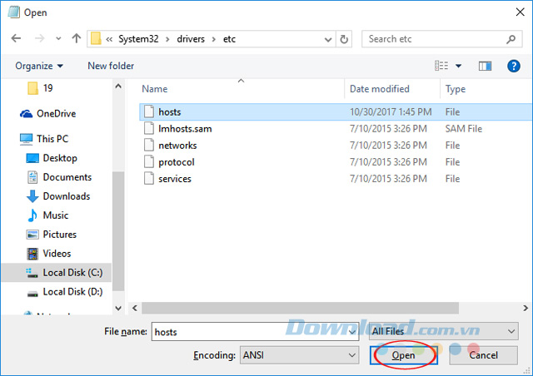
Task: Create a New folder
Action: click(x=111, y=66)
